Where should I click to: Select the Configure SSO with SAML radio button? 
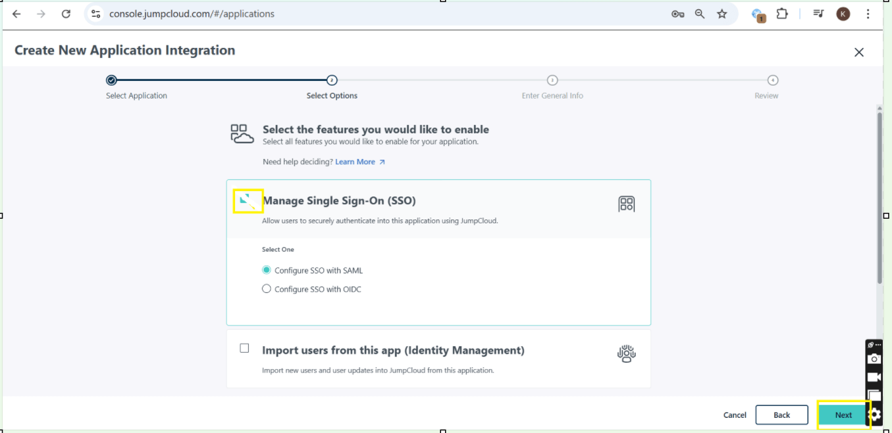[266, 270]
